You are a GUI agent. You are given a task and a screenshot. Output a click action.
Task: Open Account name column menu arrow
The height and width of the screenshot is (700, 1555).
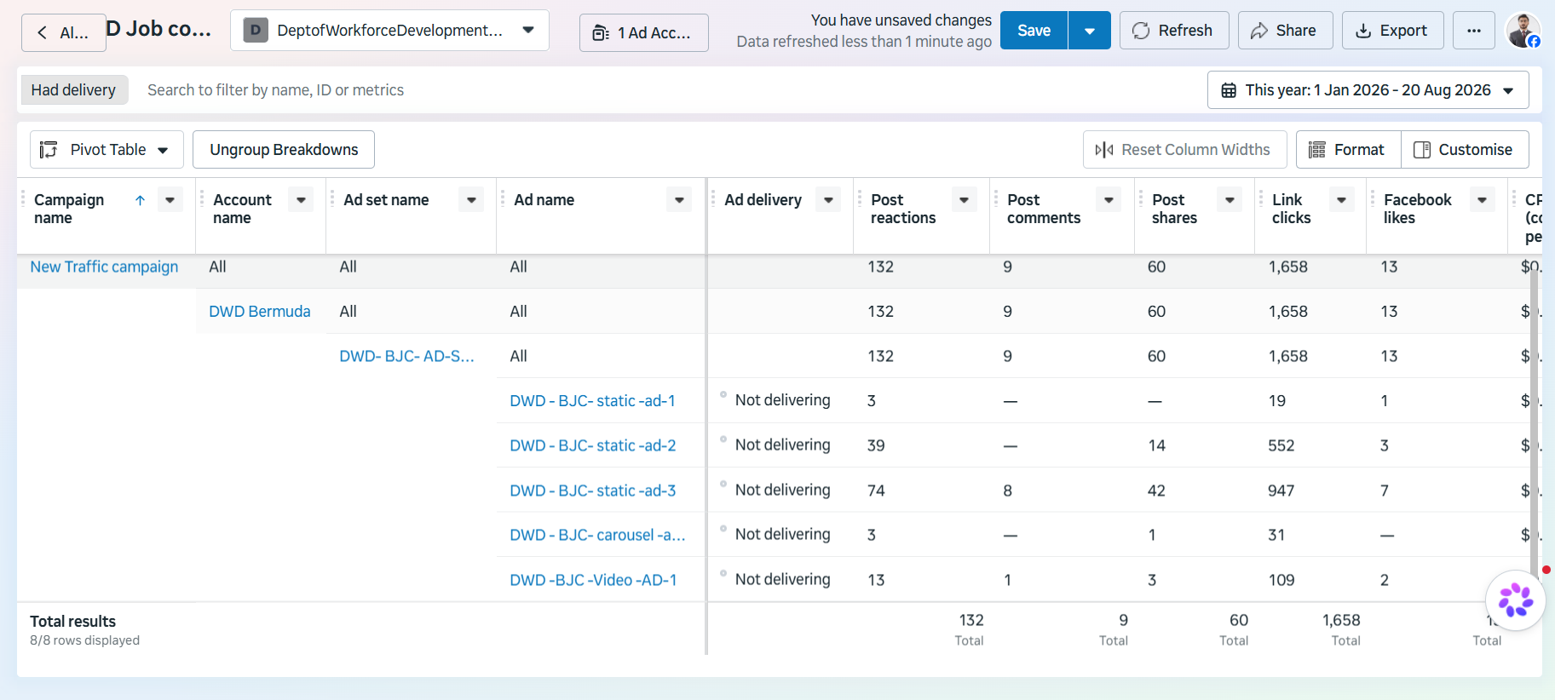coord(301,200)
